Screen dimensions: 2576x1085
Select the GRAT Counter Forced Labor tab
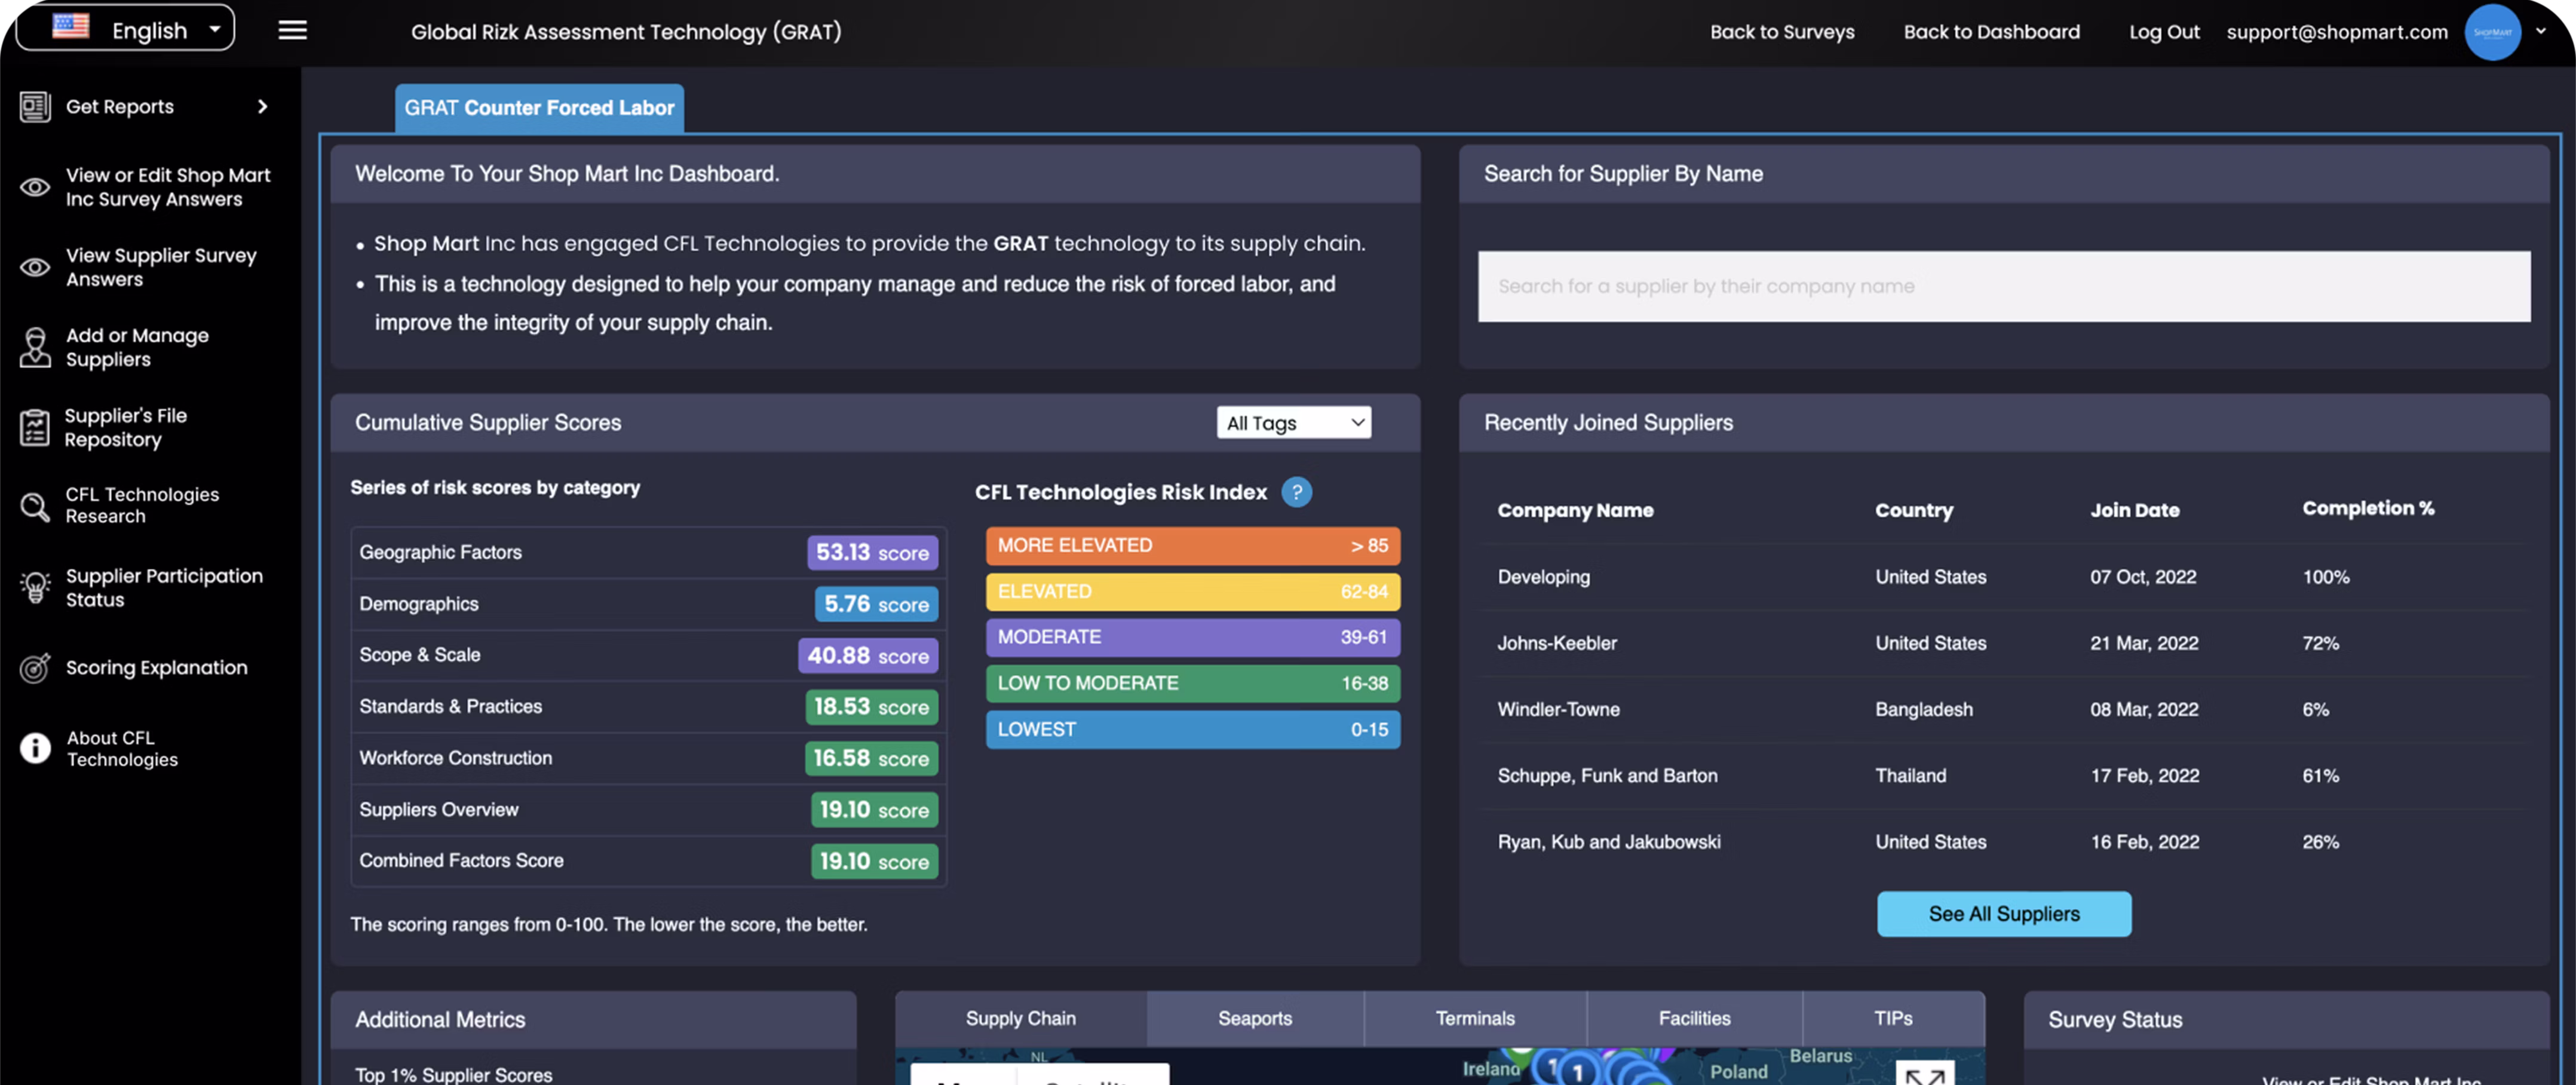click(x=539, y=108)
